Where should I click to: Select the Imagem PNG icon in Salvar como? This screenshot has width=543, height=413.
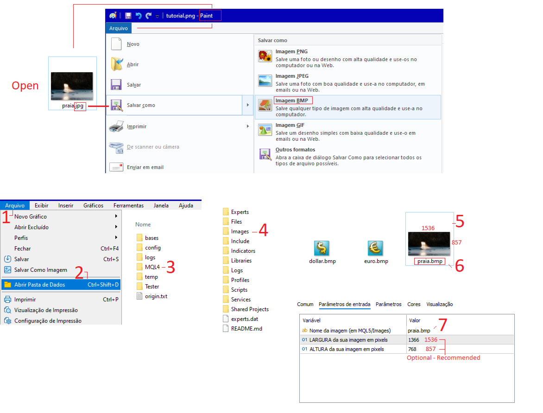pos(265,56)
